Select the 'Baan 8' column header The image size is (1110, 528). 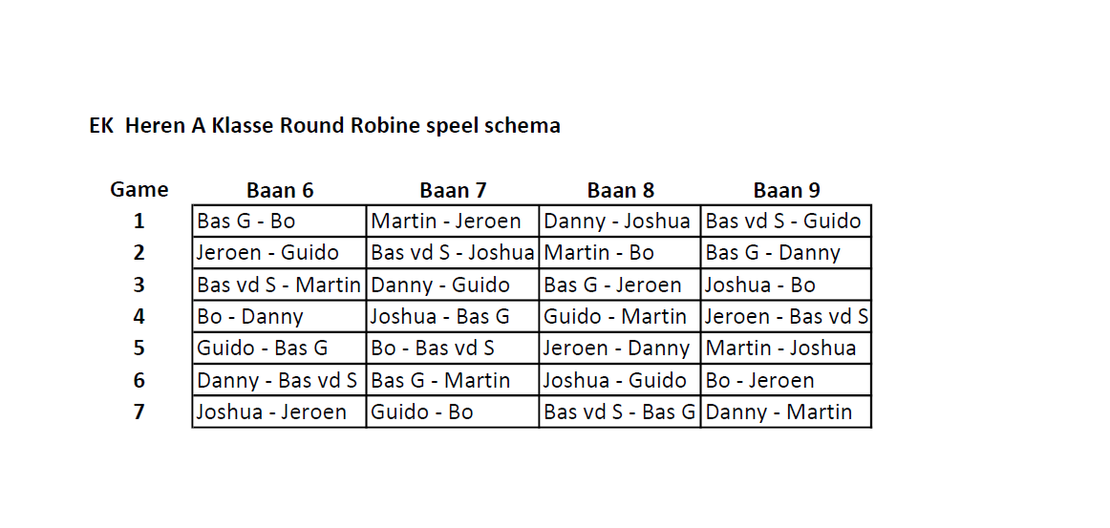pos(620,191)
